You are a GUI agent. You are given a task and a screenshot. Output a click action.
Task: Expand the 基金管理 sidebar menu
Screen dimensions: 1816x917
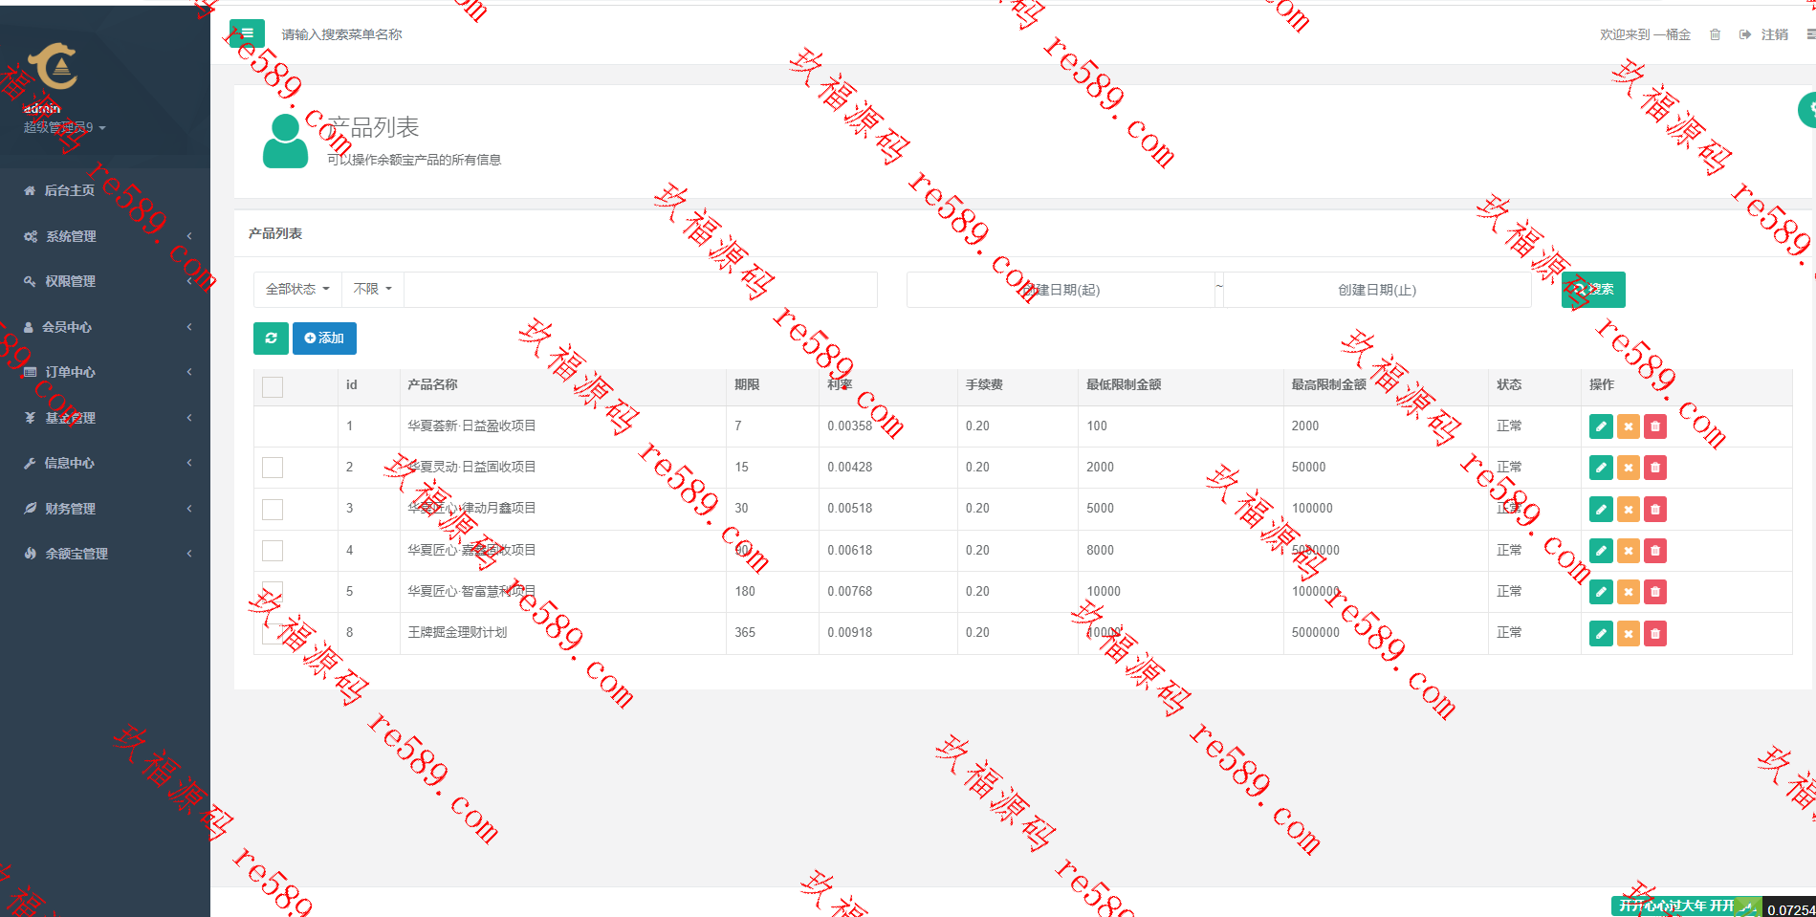[105, 418]
